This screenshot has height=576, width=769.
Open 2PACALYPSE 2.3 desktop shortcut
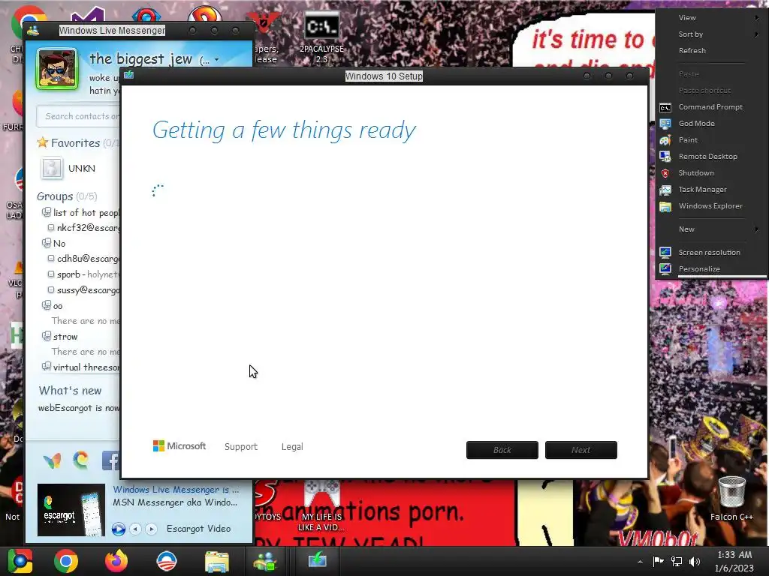tap(321, 38)
